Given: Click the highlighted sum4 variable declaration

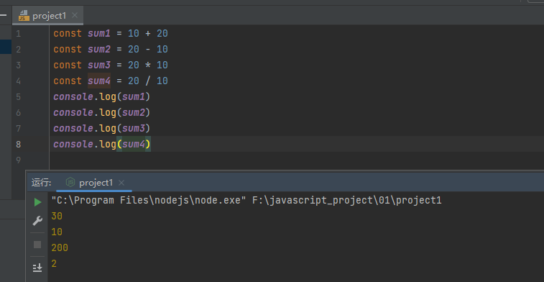Looking at the screenshot, I should pos(99,81).
